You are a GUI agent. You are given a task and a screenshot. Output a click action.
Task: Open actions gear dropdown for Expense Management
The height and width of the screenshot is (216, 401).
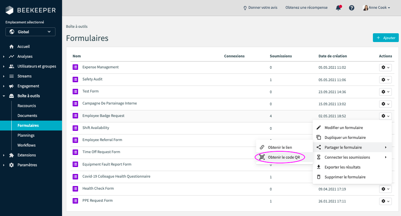click(385, 68)
